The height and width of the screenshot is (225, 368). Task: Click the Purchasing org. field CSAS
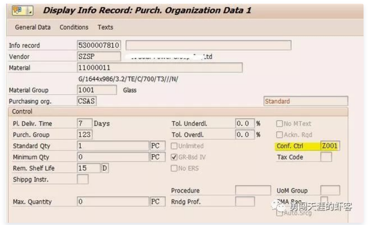point(87,101)
